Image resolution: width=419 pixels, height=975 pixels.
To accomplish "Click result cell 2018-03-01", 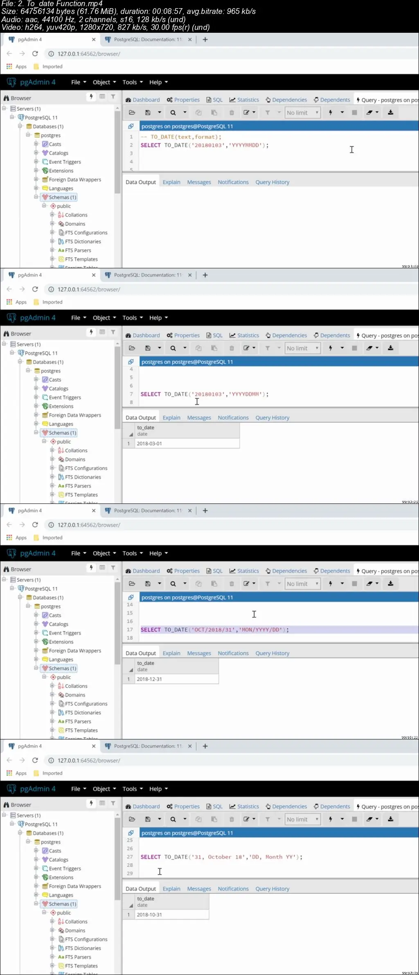I will pyautogui.click(x=188, y=444).
